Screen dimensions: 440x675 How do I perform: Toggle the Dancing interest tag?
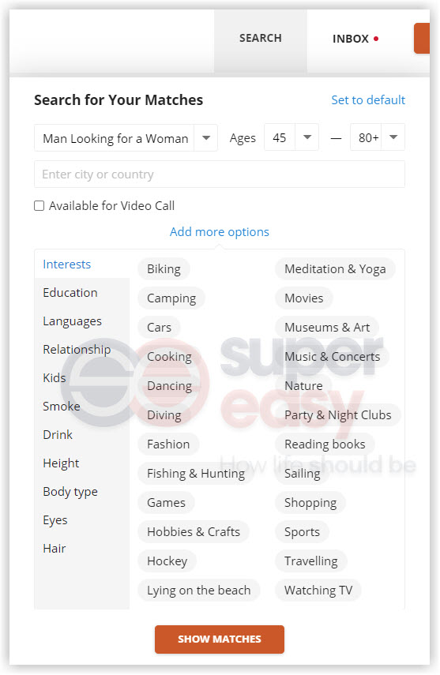pyautogui.click(x=169, y=386)
